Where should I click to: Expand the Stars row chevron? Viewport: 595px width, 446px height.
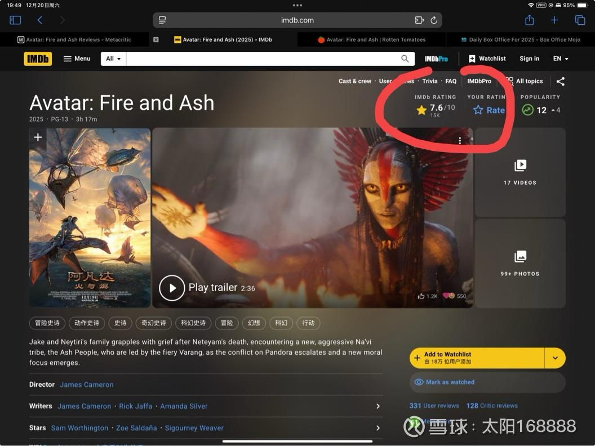click(x=378, y=428)
